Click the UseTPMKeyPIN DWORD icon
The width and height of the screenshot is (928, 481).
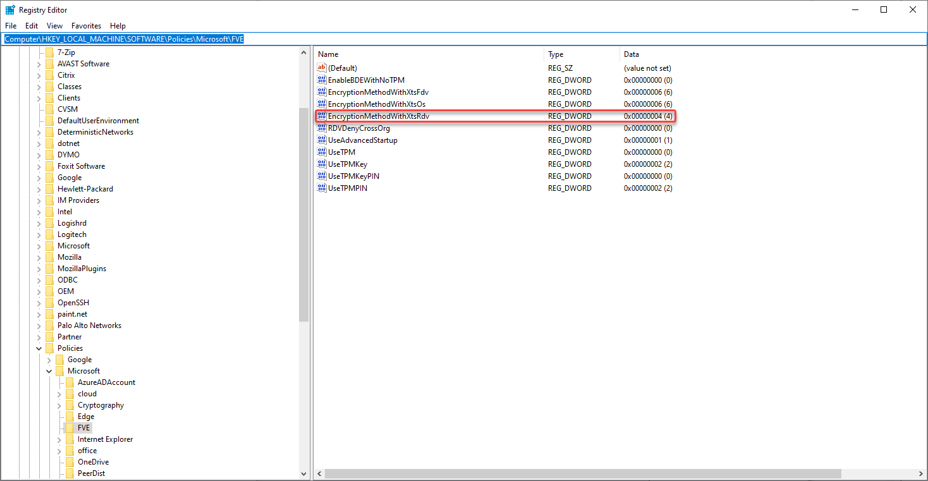click(x=322, y=176)
